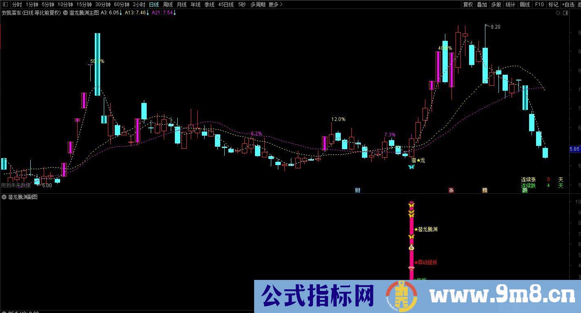This screenshot has height=313, width=581.
Task: Click the 5.00 low price label
Action: click(x=47, y=185)
